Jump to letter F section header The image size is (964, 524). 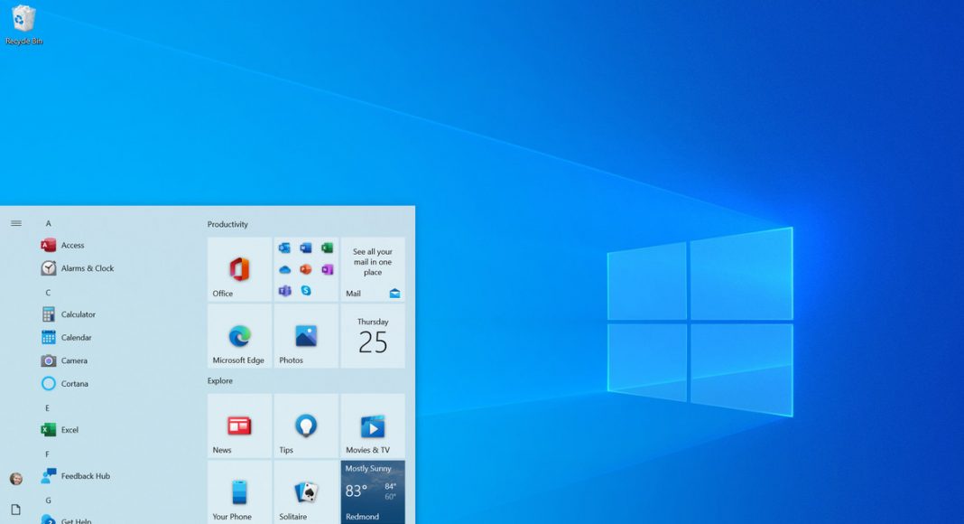point(47,454)
